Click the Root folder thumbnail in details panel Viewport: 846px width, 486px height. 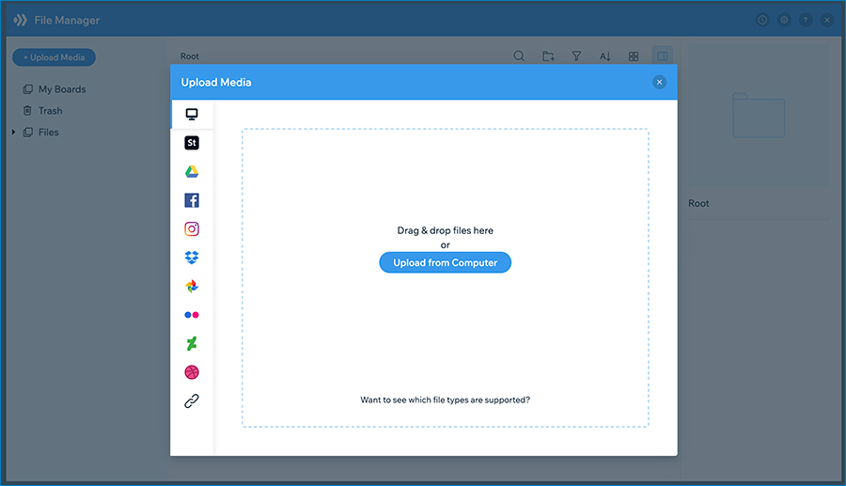click(x=759, y=116)
